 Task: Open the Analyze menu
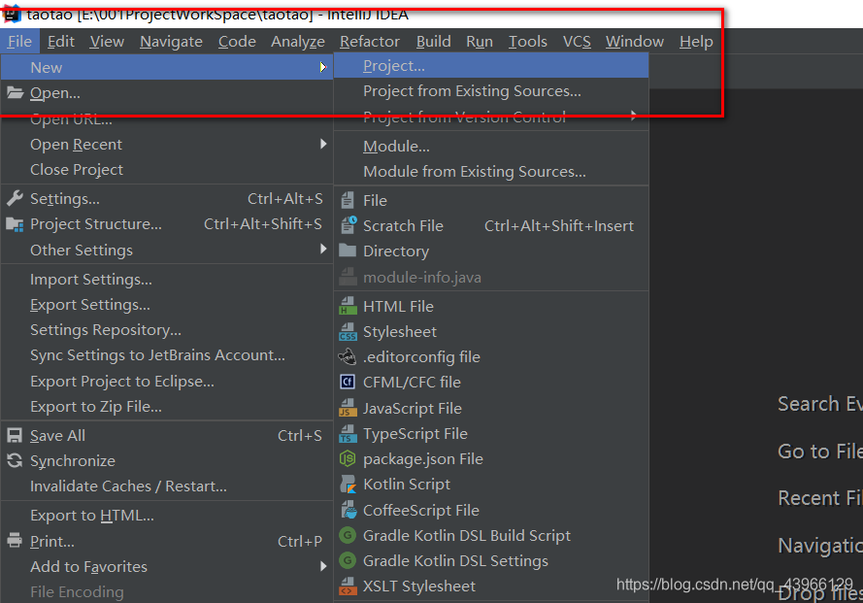[298, 42]
